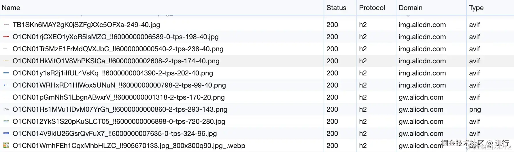
Task: Sort requests by the Name column header
Action: 11,8
